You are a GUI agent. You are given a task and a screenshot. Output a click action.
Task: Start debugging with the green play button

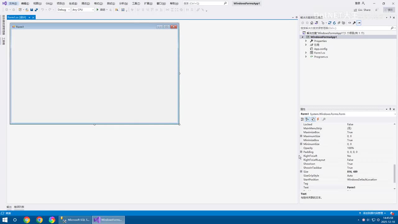coord(97,10)
